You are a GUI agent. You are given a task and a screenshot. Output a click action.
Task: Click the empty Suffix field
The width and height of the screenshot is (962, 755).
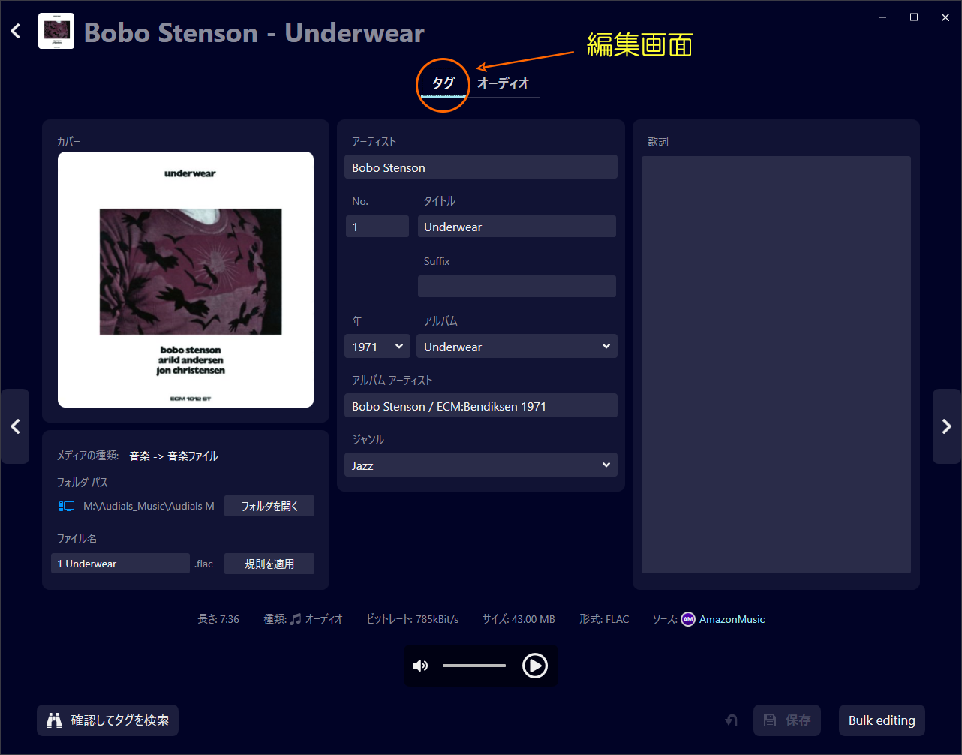(x=517, y=286)
